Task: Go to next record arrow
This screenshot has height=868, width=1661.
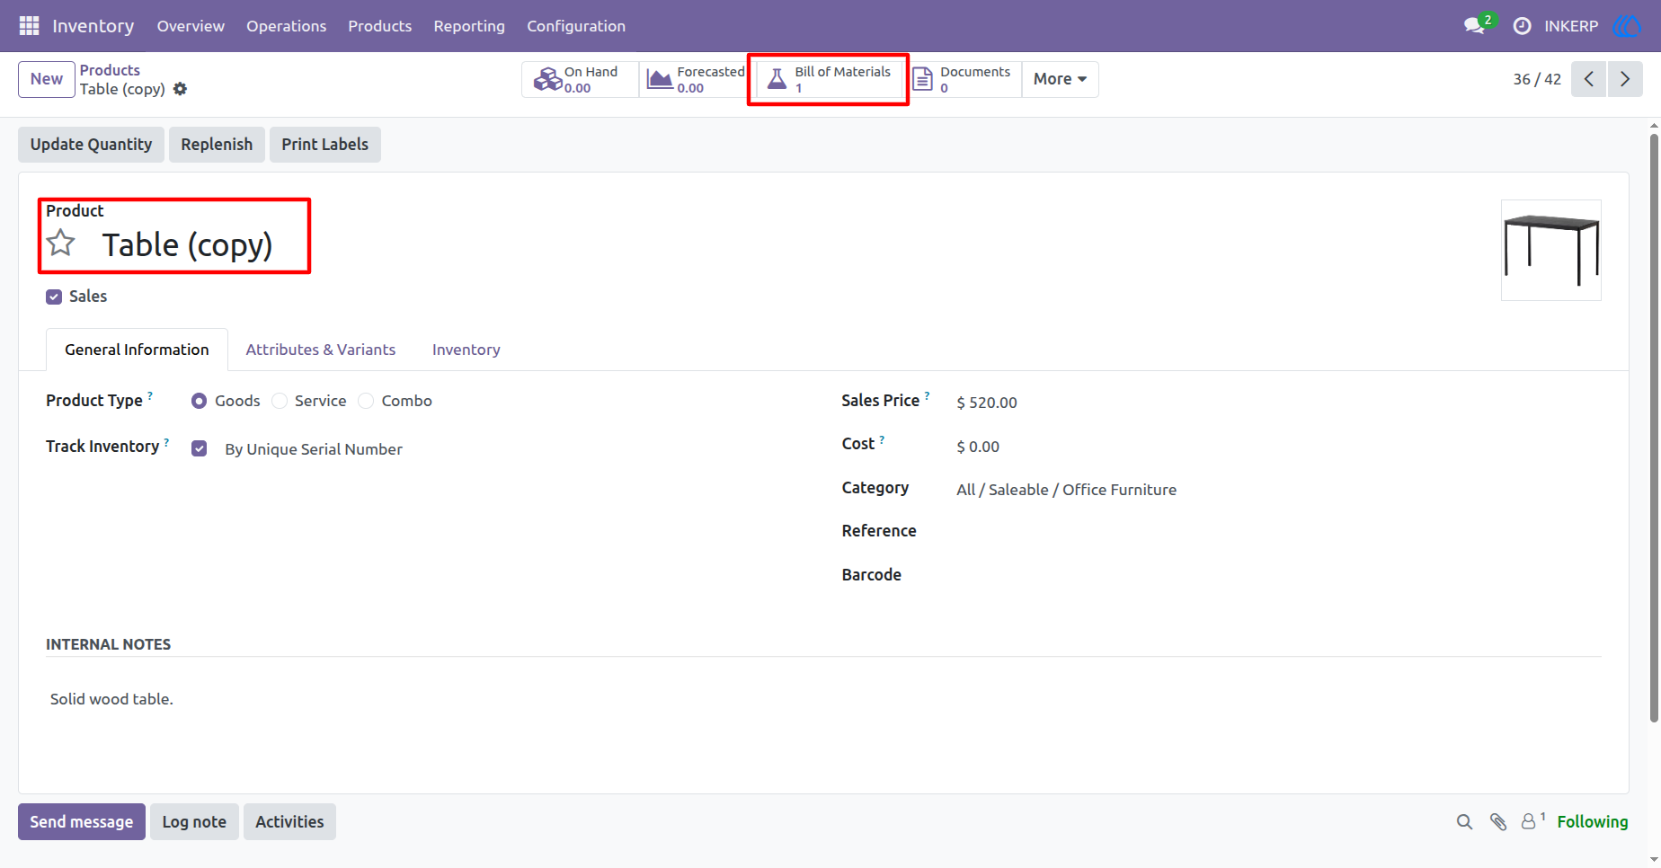Action: pos(1625,79)
